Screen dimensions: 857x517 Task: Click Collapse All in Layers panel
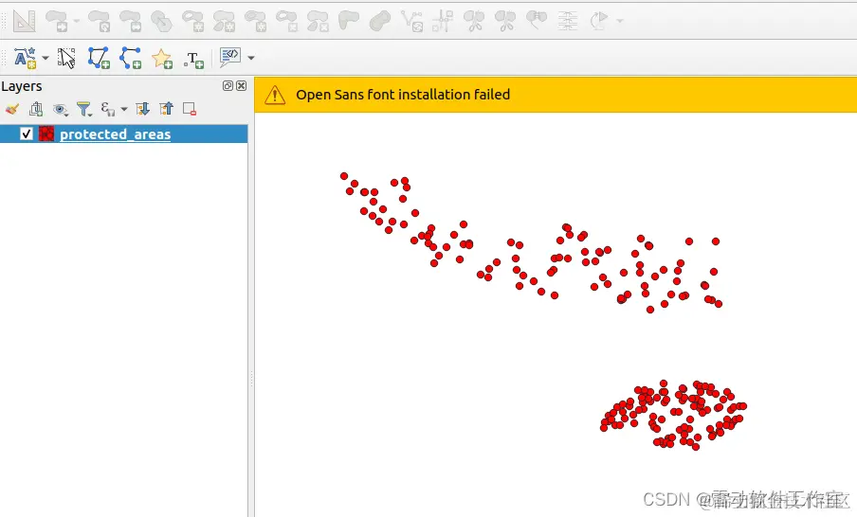[166, 109]
